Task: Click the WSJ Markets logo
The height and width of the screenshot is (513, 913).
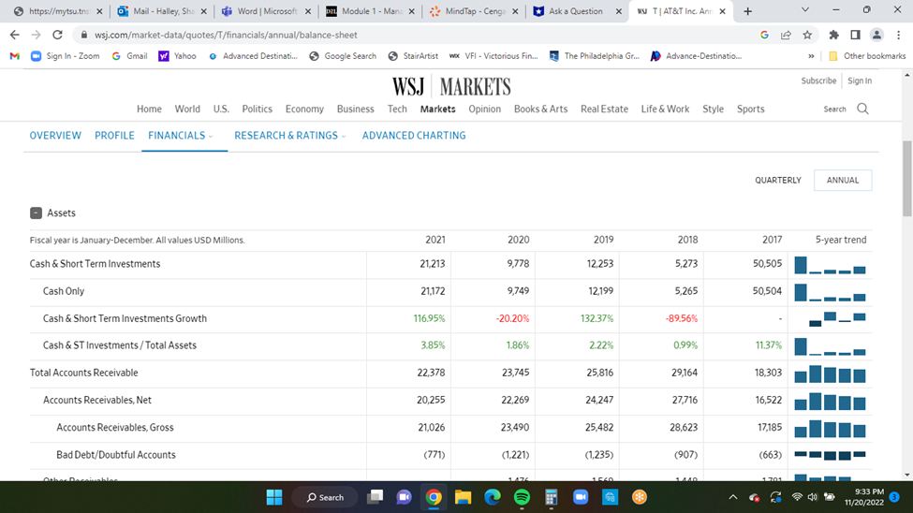Action: pyautogui.click(x=451, y=87)
